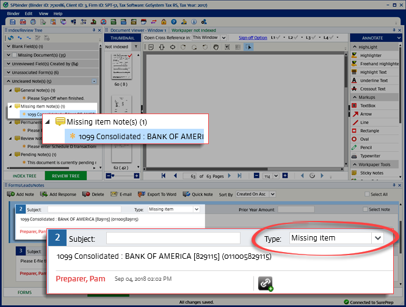Check the Missing Document(s) checkbox
The height and width of the screenshot is (307, 406).
15,55
